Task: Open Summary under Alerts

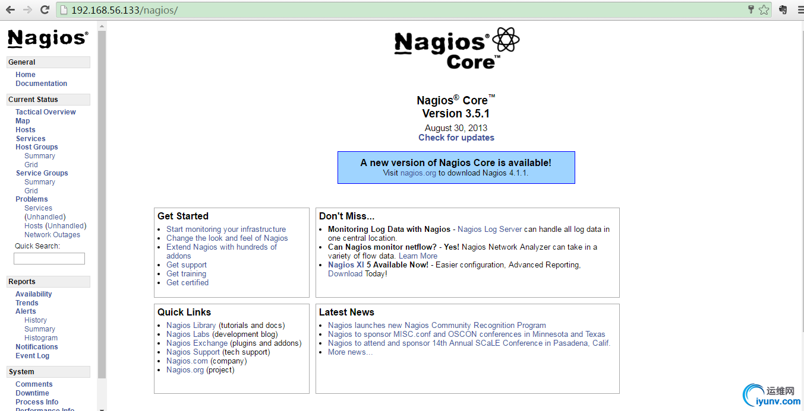Action: click(x=40, y=329)
